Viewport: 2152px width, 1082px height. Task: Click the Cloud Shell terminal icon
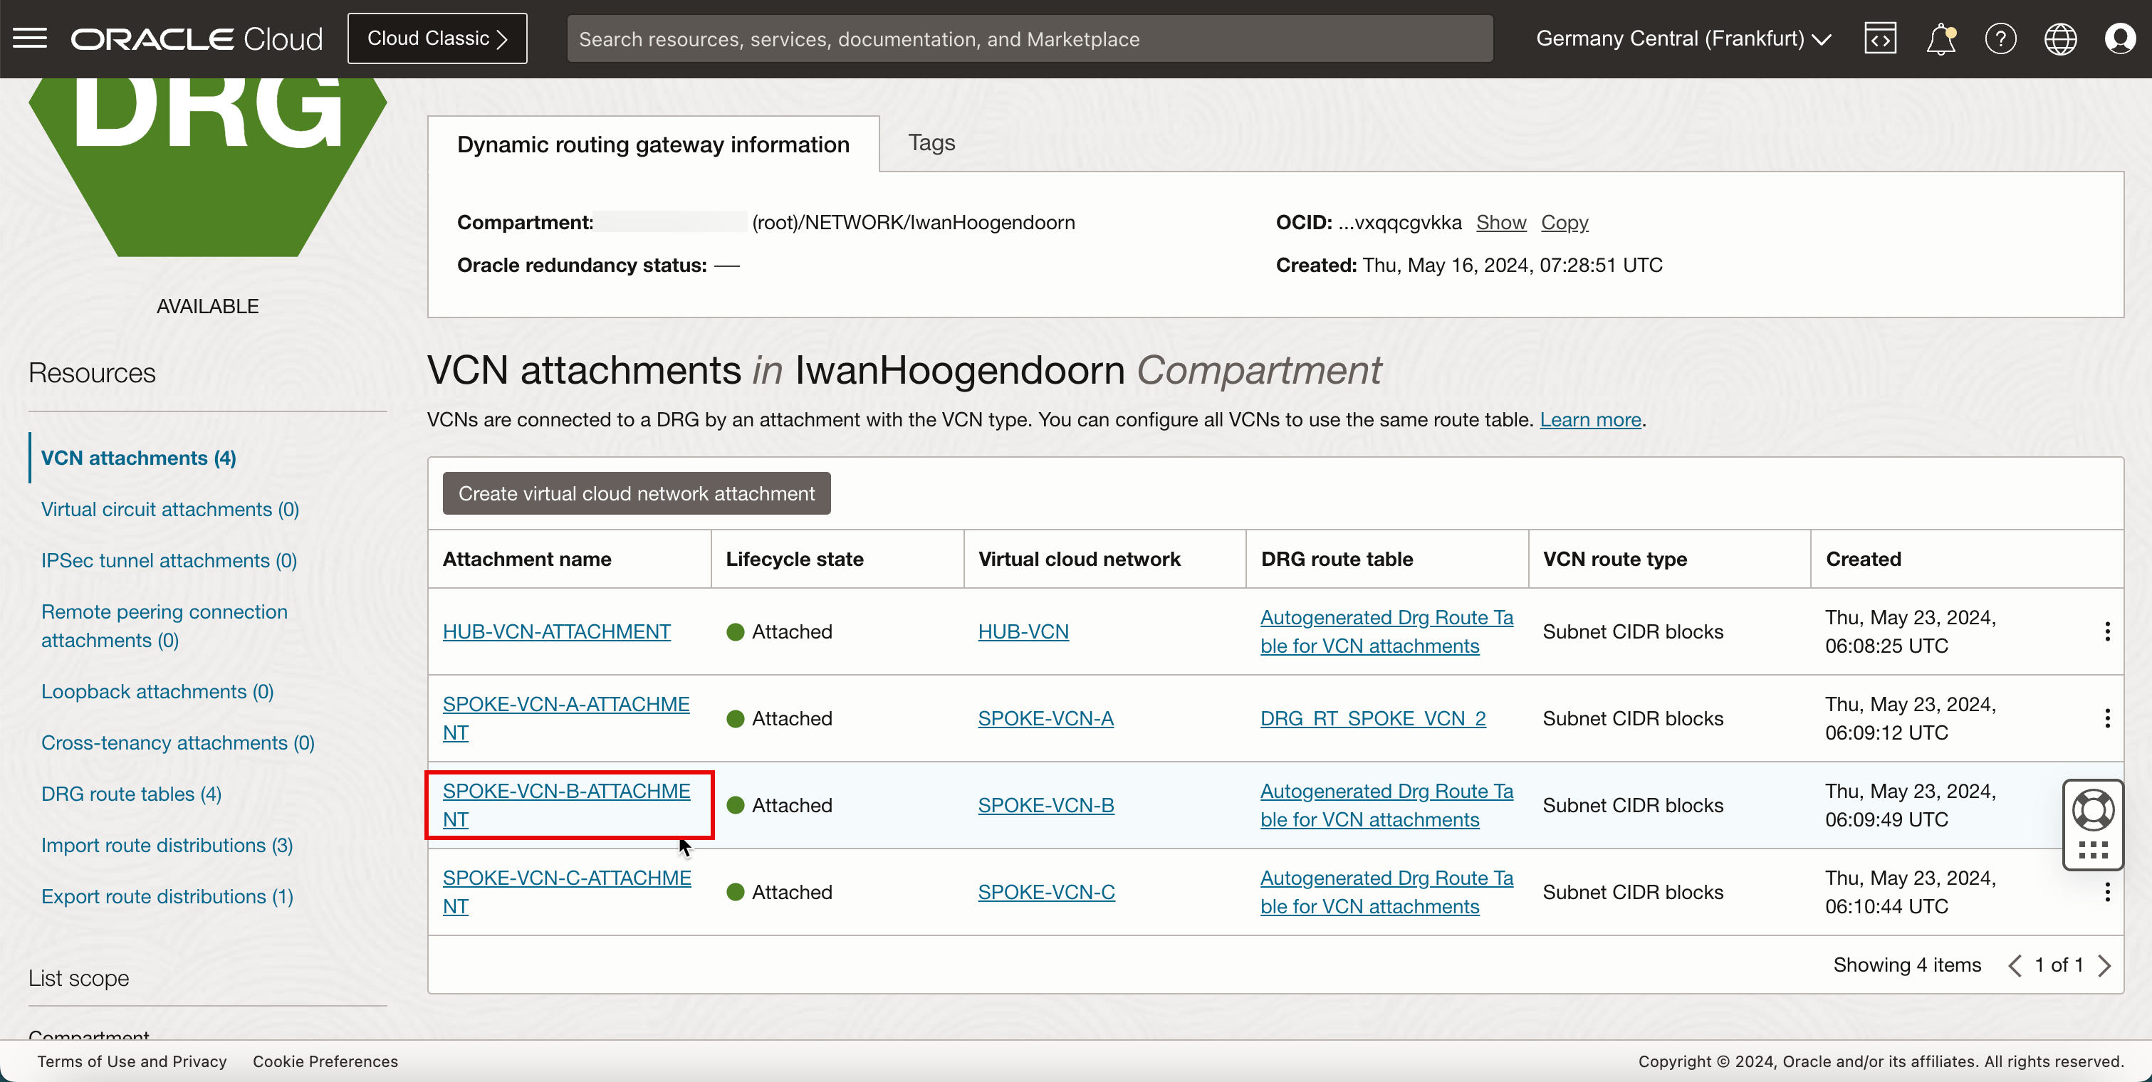[1880, 37]
